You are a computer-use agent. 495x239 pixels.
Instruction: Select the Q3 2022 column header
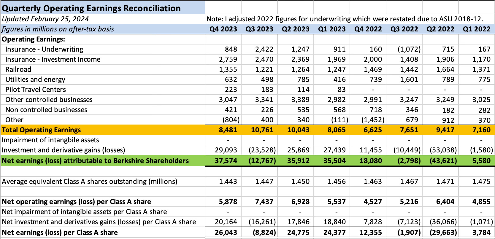(404, 29)
